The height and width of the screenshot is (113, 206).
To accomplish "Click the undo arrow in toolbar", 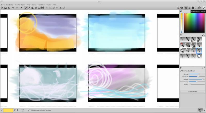I will point(13,8).
